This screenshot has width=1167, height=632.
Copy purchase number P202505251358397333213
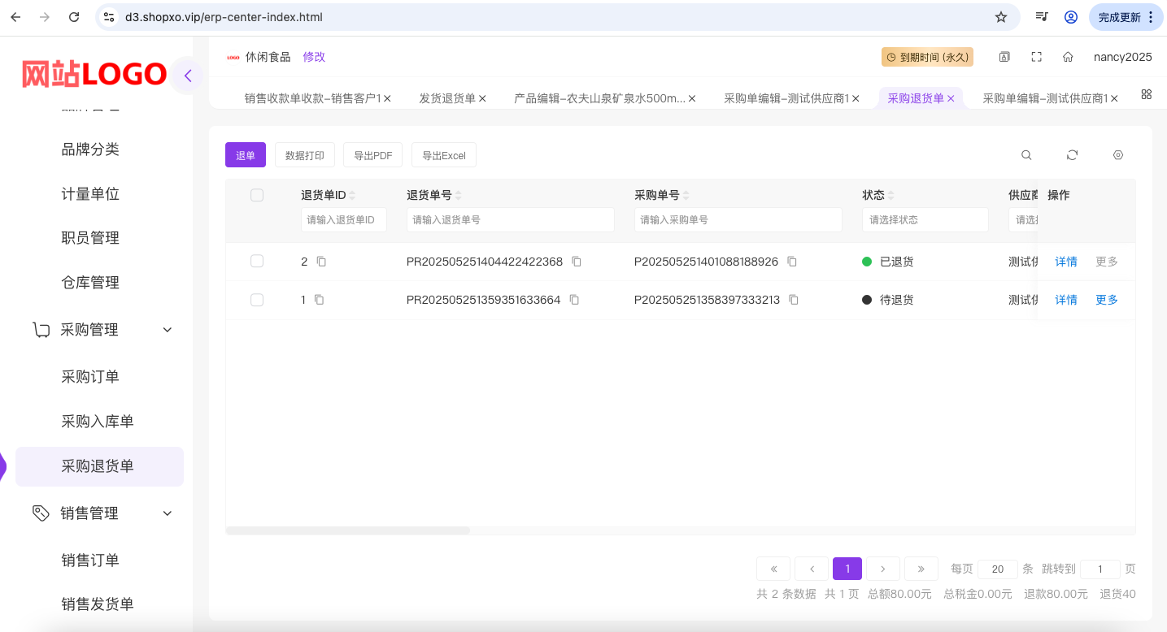794,300
